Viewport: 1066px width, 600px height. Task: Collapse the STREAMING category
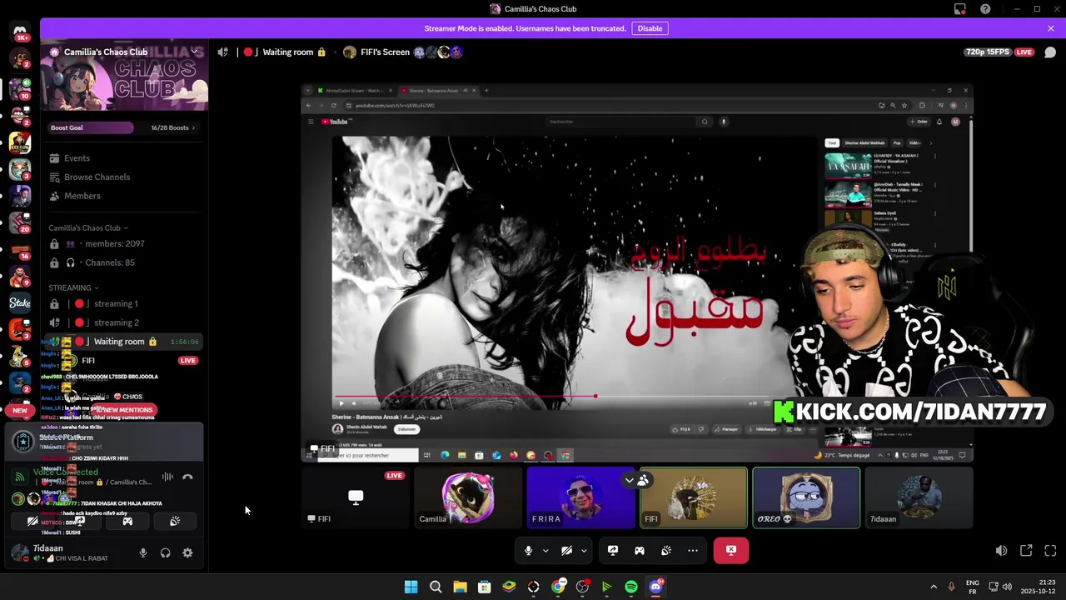coord(73,287)
